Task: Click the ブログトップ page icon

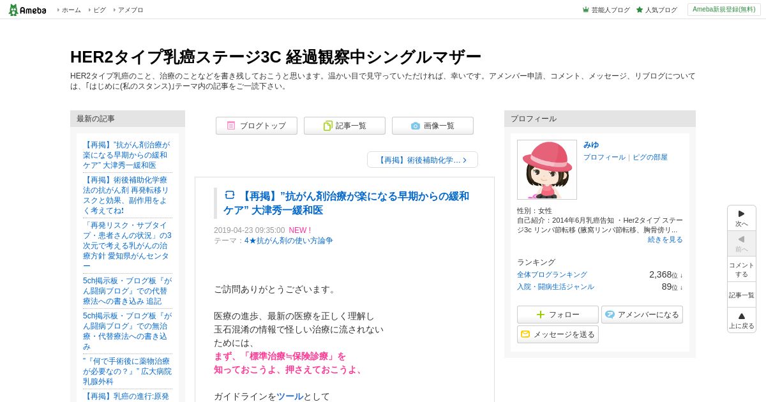Action: pos(231,126)
